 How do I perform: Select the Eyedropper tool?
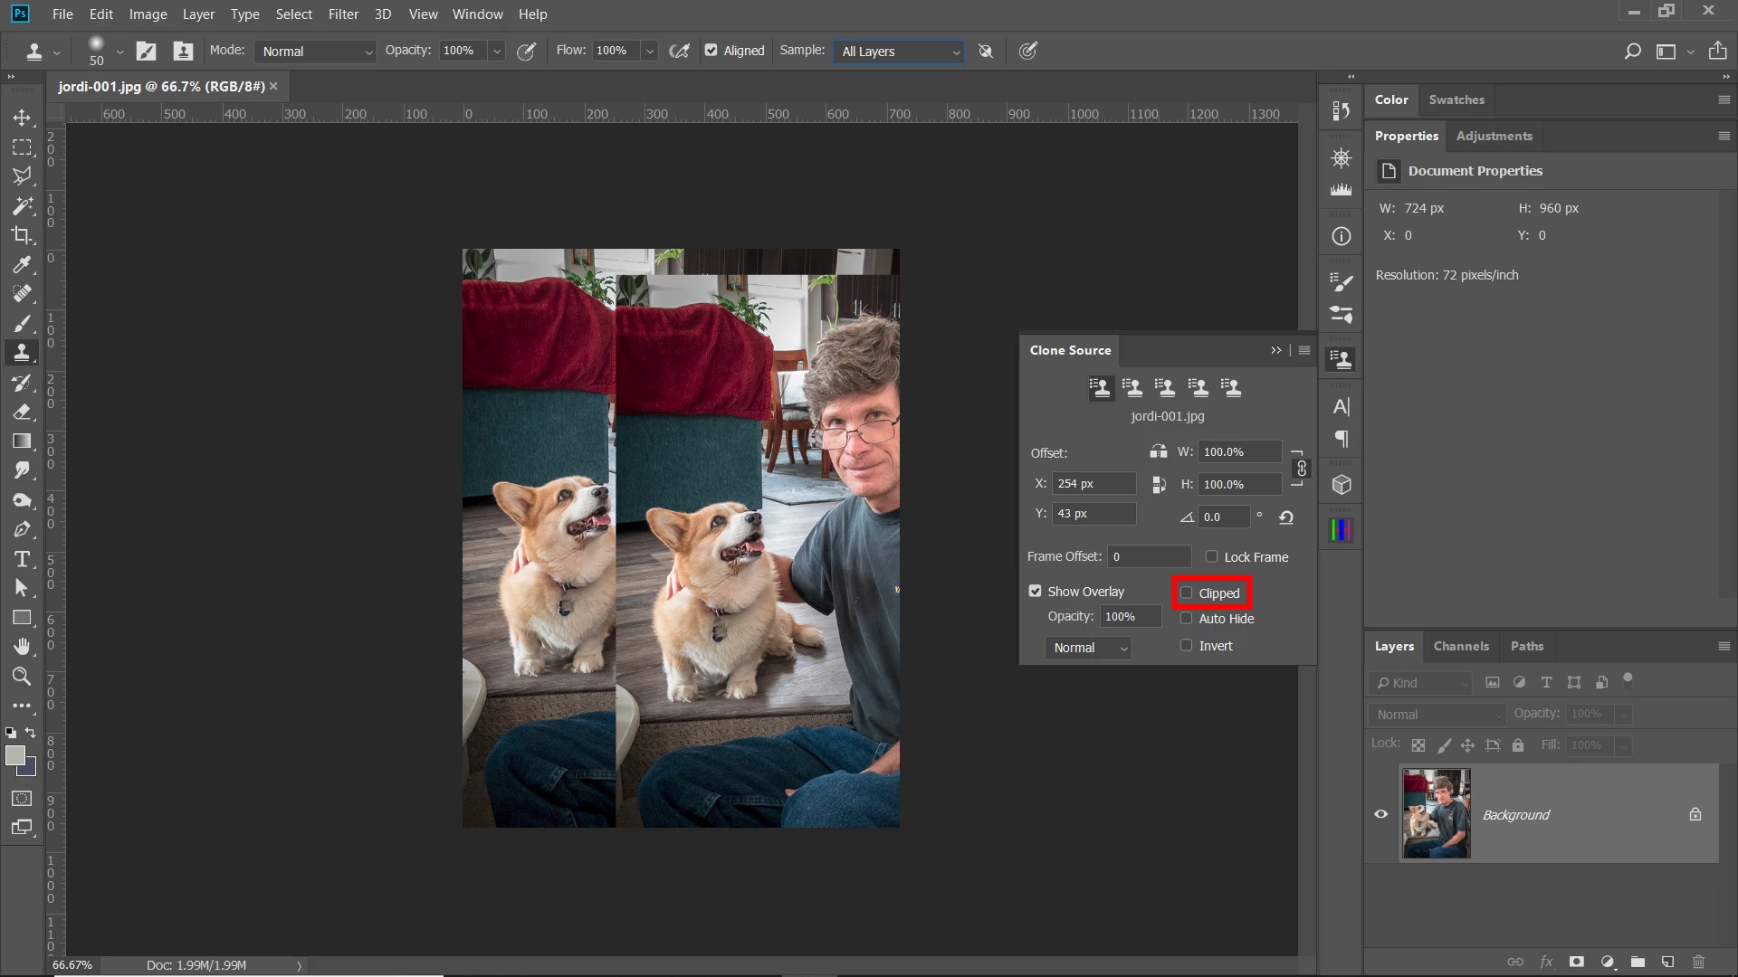coord(22,265)
